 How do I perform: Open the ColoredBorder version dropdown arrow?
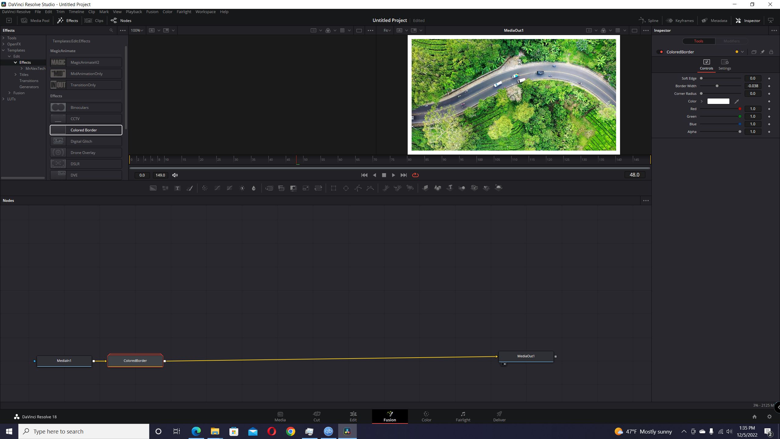click(x=742, y=52)
